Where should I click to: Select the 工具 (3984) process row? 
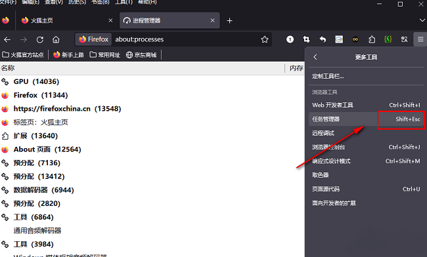pyautogui.click(x=152, y=245)
